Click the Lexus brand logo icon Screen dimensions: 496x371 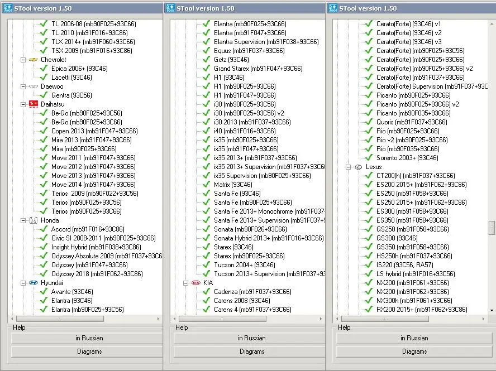pyautogui.click(x=359, y=167)
